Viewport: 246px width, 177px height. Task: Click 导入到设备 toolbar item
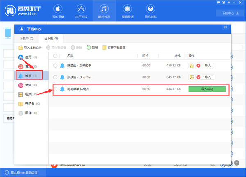tap(56, 48)
